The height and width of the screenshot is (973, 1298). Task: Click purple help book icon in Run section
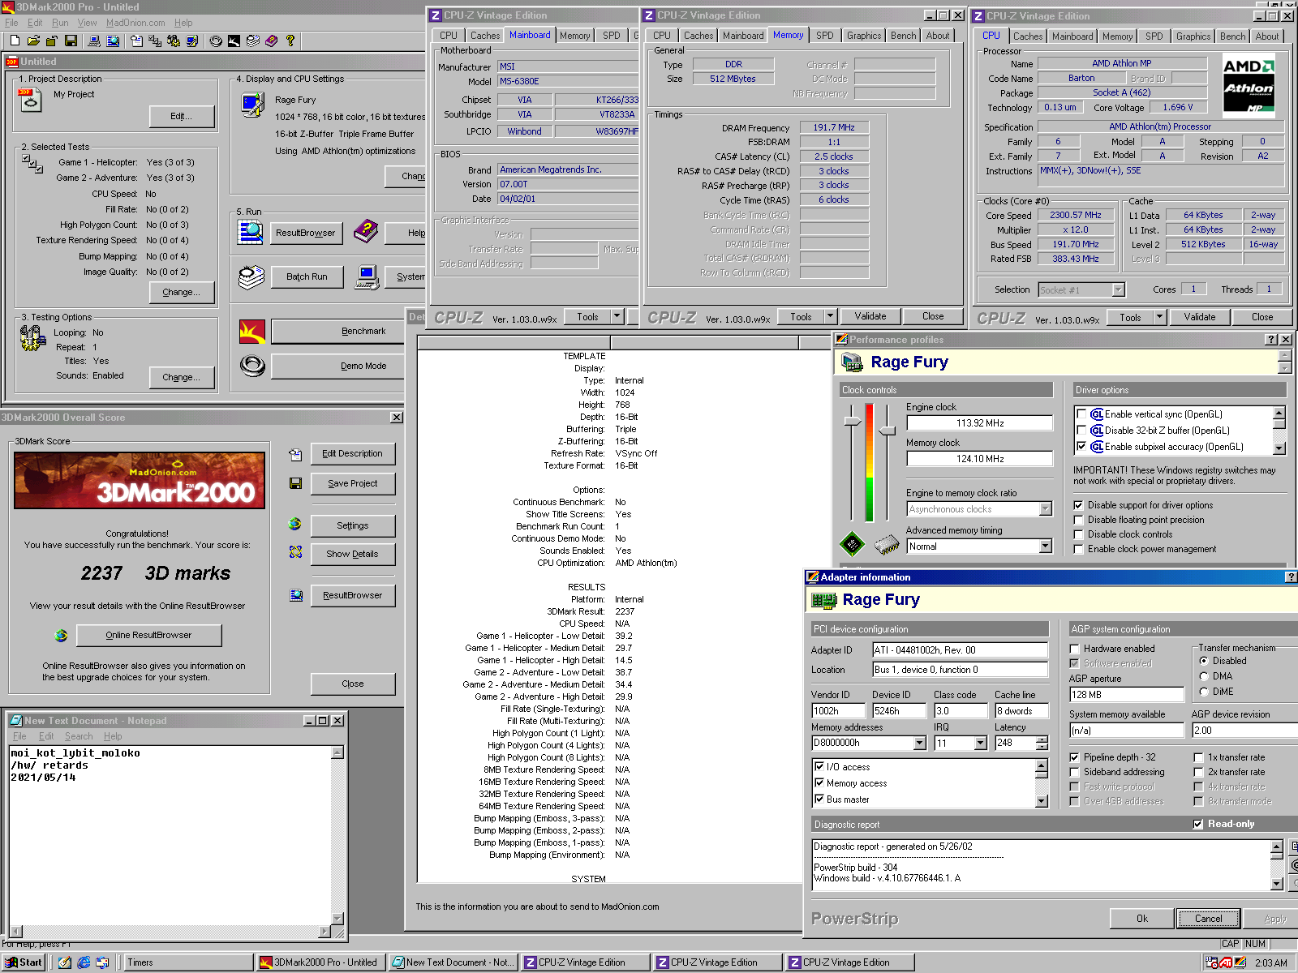coord(366,232)
